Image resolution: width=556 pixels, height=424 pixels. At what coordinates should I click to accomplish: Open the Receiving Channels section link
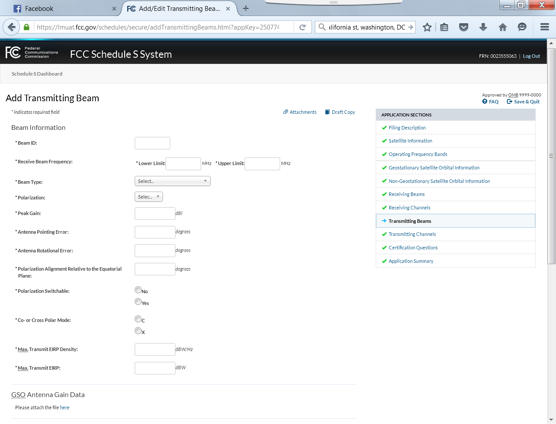[x=409, y=208]
